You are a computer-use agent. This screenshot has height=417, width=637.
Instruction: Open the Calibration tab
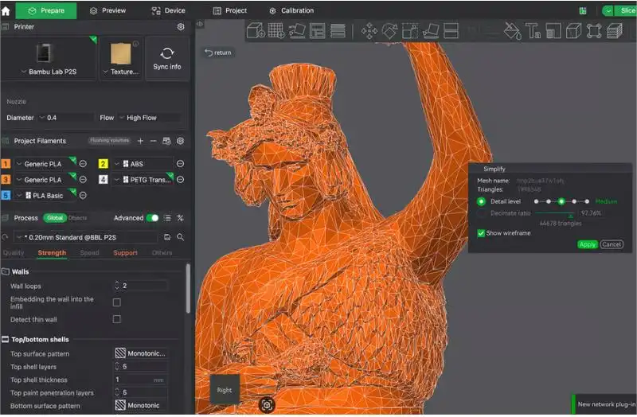[x=291, y=10]
